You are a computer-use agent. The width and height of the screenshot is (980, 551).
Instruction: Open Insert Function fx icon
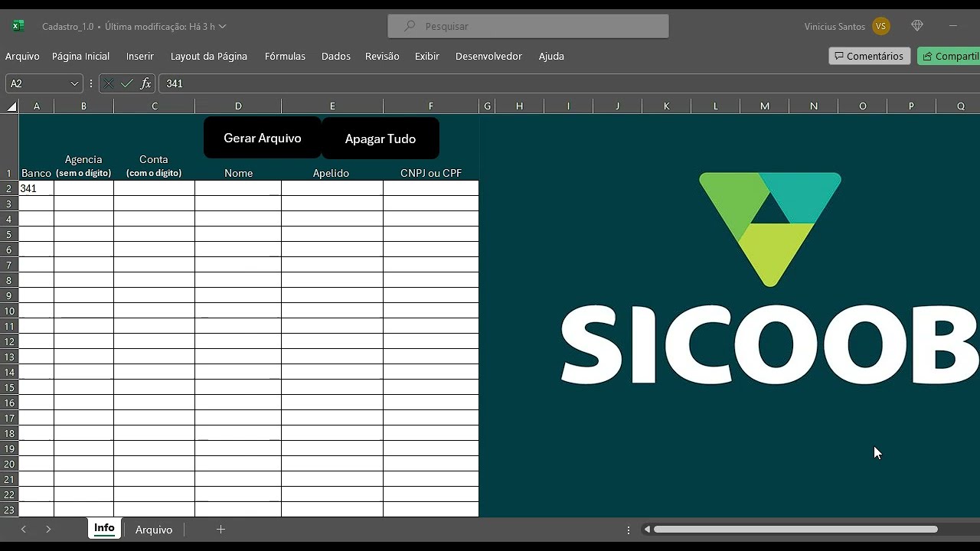click(145, 83)
